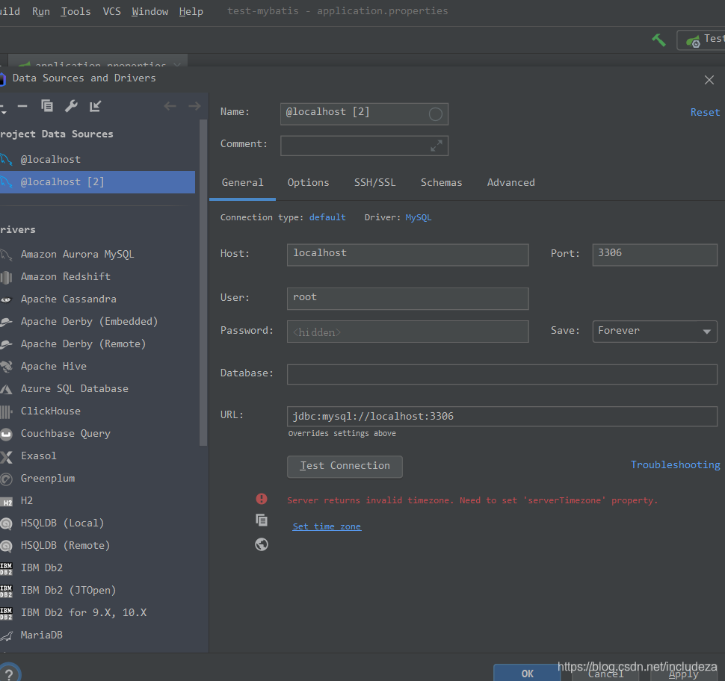Open the VCS menu
This screenshot has height=681, width=725.
pyautogui.click(x=111, y=11)
